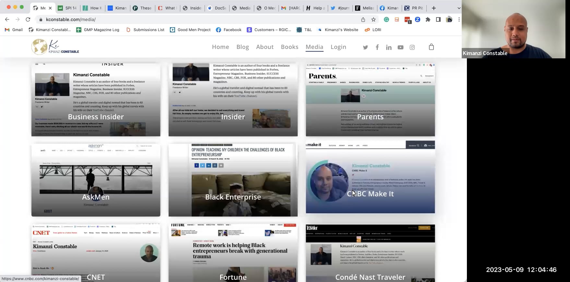570x282 pixels.
Task: Expand the tab search dropdown arrow
Action: [459, 8]
